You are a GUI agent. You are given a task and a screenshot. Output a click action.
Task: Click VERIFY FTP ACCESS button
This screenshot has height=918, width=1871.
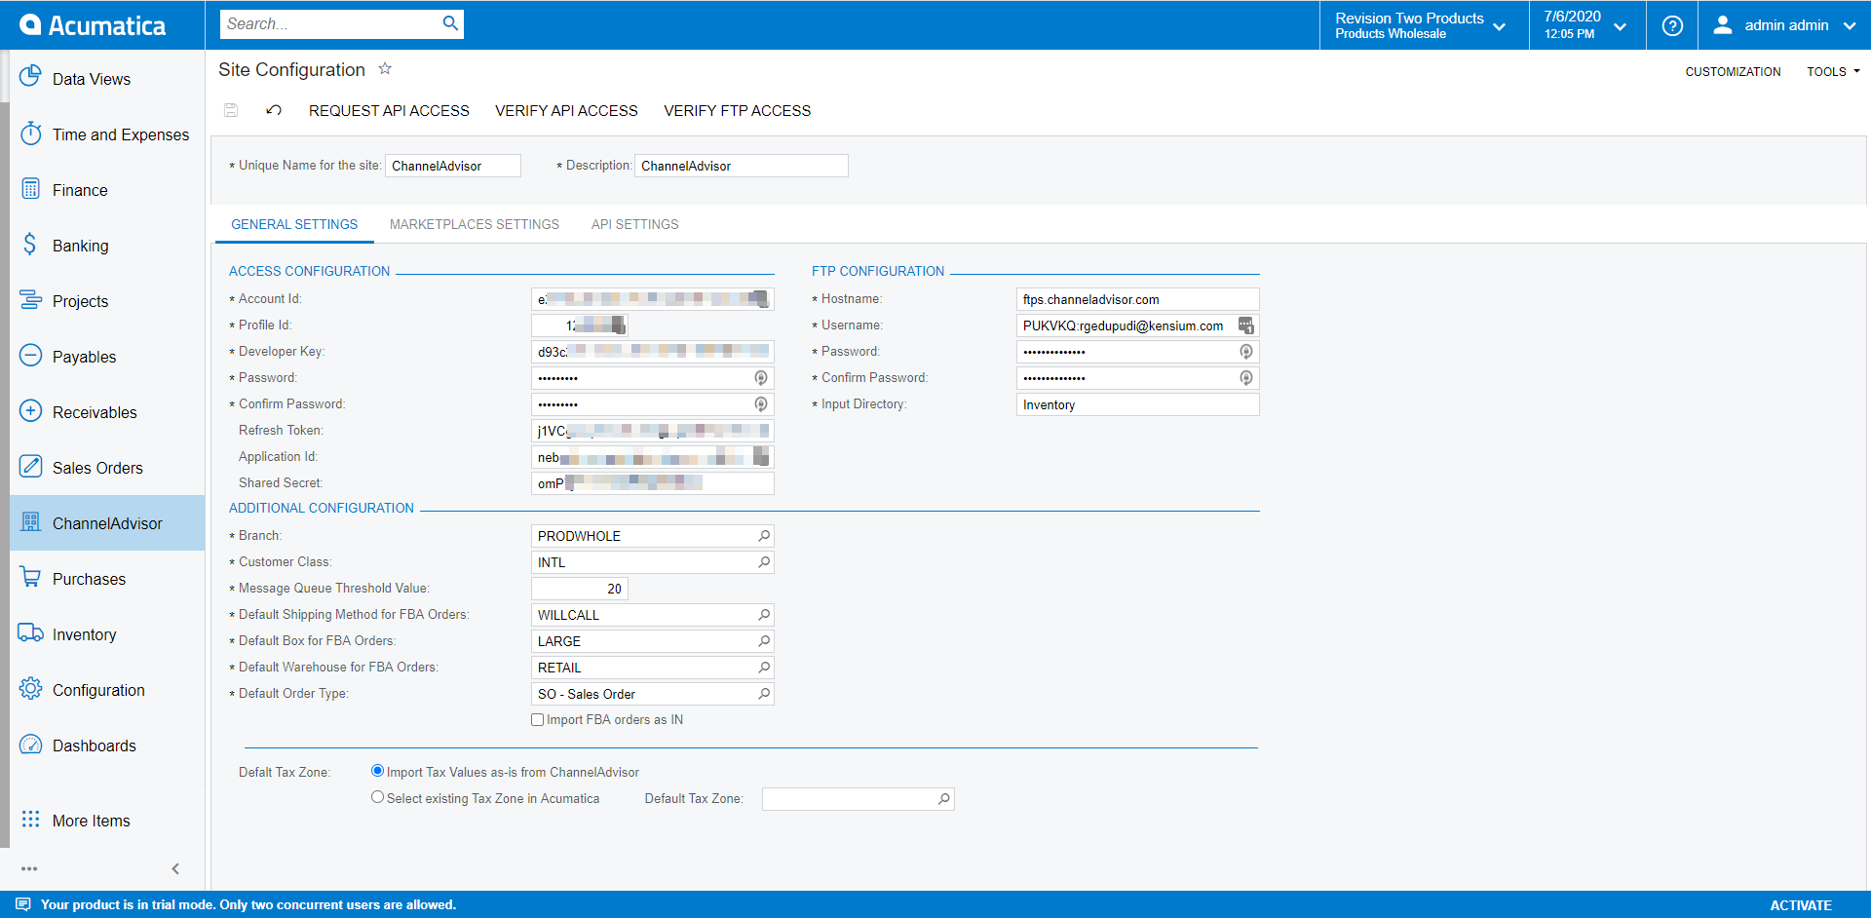coord(737,111)
